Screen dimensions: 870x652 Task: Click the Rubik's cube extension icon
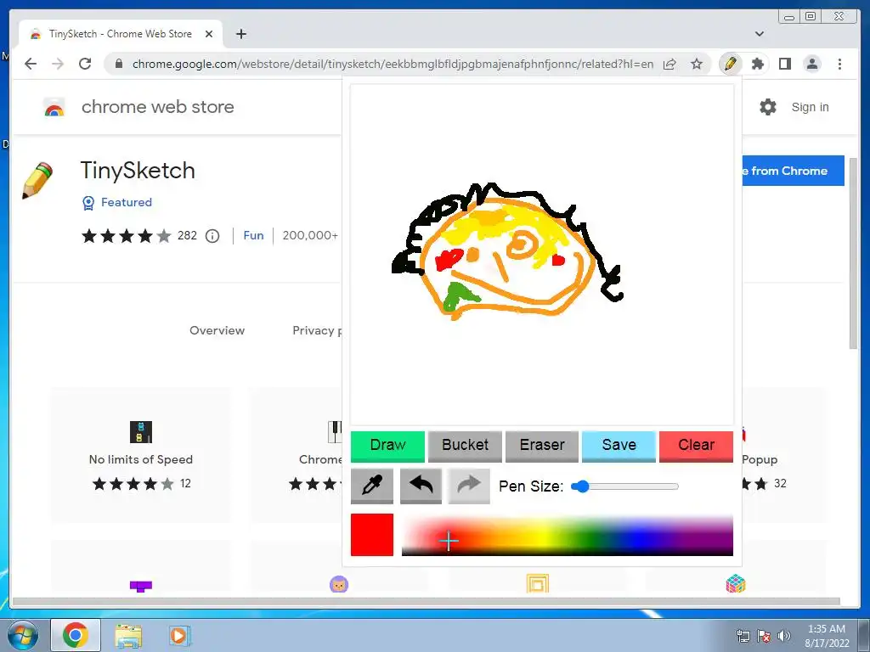(736, 584)
